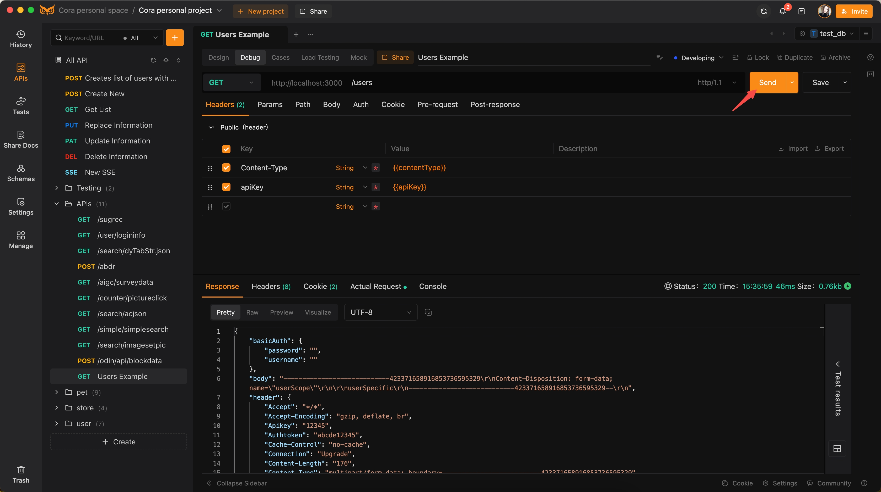Click the Create button in API list
Screen dimensions: 881x492
[118, 442]
